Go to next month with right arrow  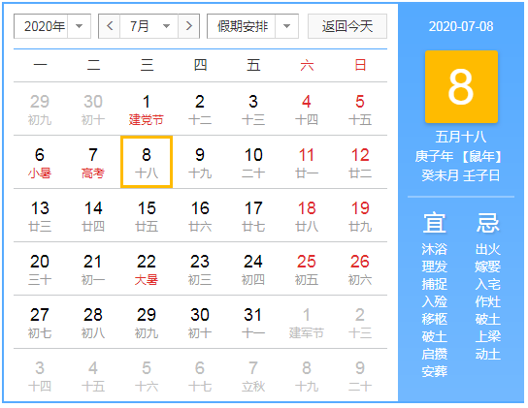click(x=189, y=26)
